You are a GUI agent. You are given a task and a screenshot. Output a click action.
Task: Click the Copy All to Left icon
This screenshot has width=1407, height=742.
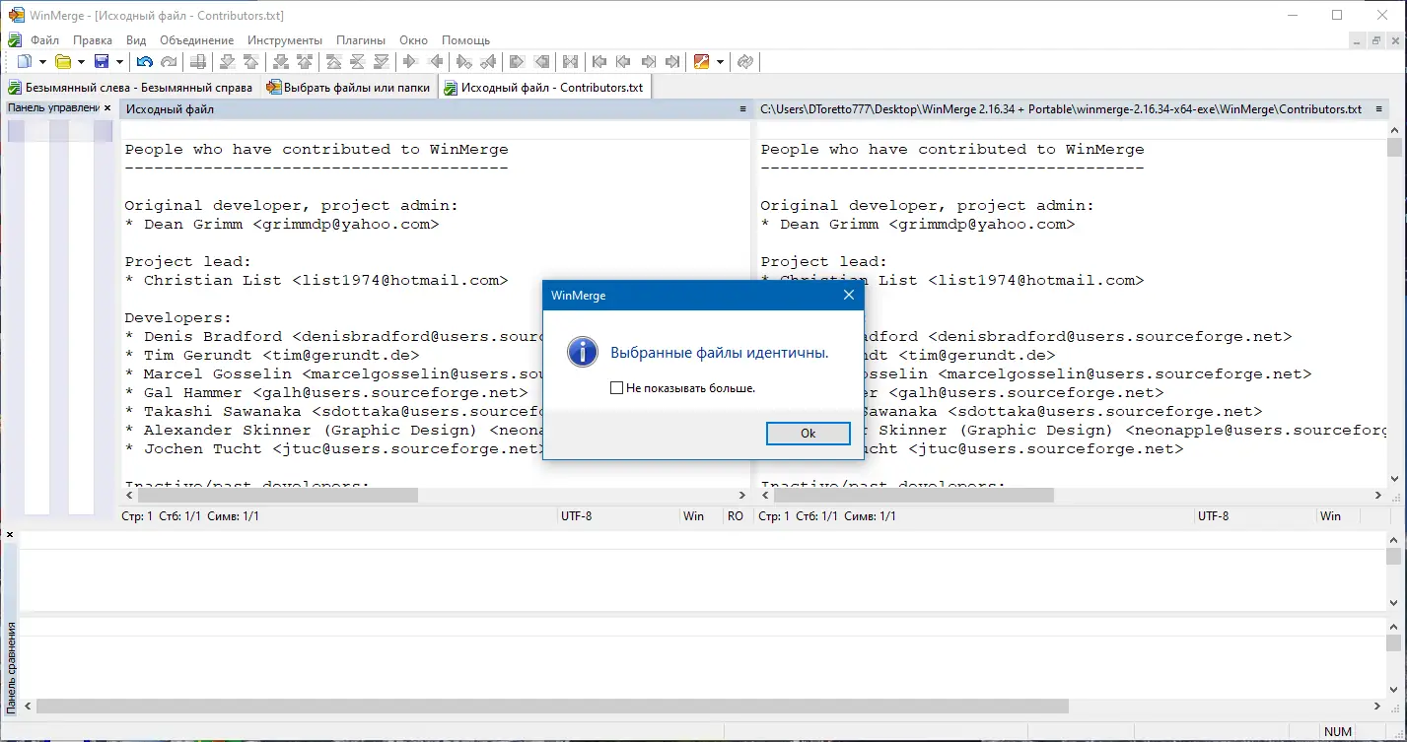point(541,61)
